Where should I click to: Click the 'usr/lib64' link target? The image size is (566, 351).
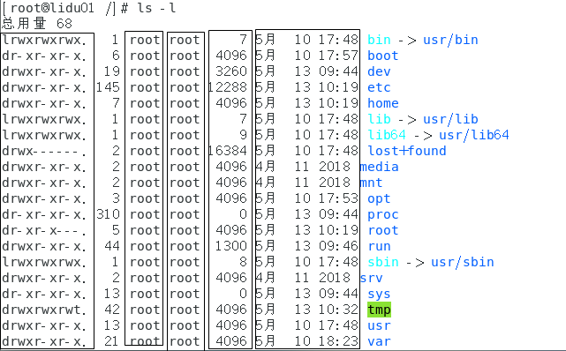click(474, 135)
